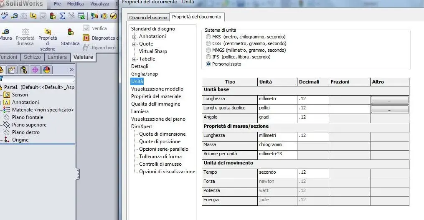Open Proprietà di massa tool
The width and height of the screenshot is (424, 220).
[x=25, y=37]
